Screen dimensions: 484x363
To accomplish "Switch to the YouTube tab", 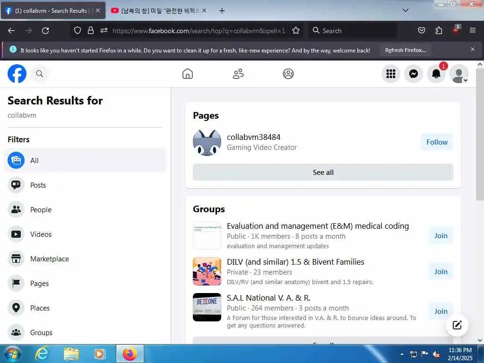I will [159, 11].
